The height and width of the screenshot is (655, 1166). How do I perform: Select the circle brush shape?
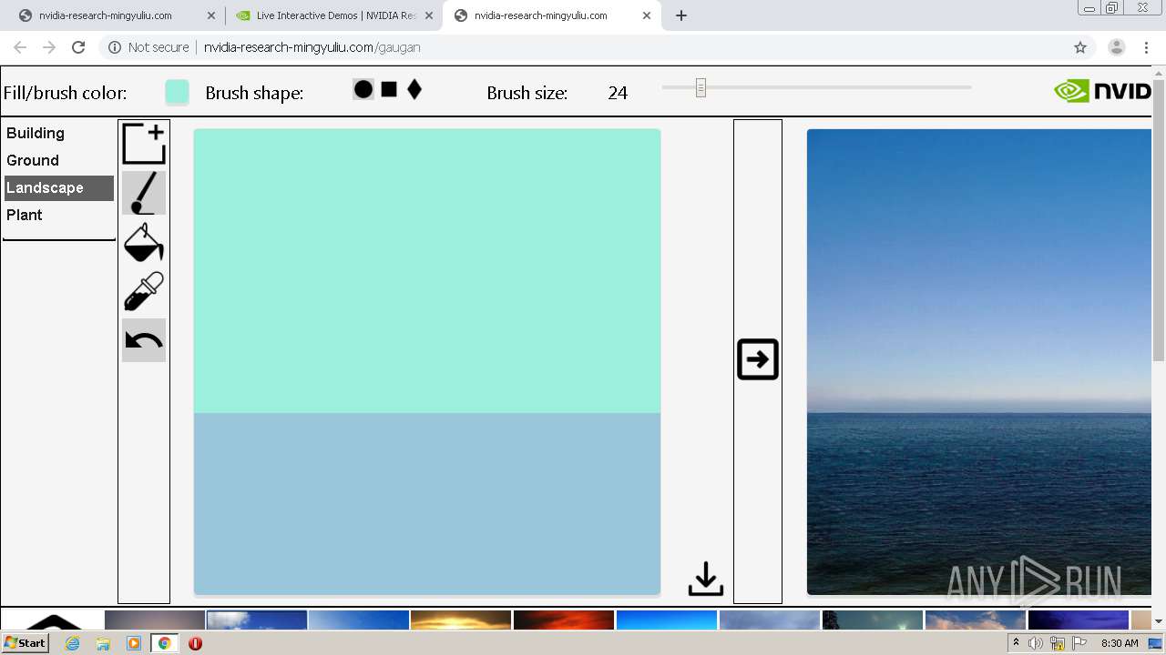coord(363,89)
